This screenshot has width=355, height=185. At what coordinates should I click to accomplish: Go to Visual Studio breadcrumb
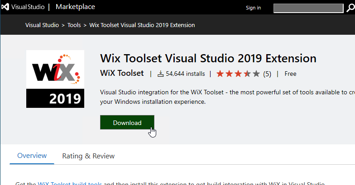pyautogui.click(x=42, y=25)
